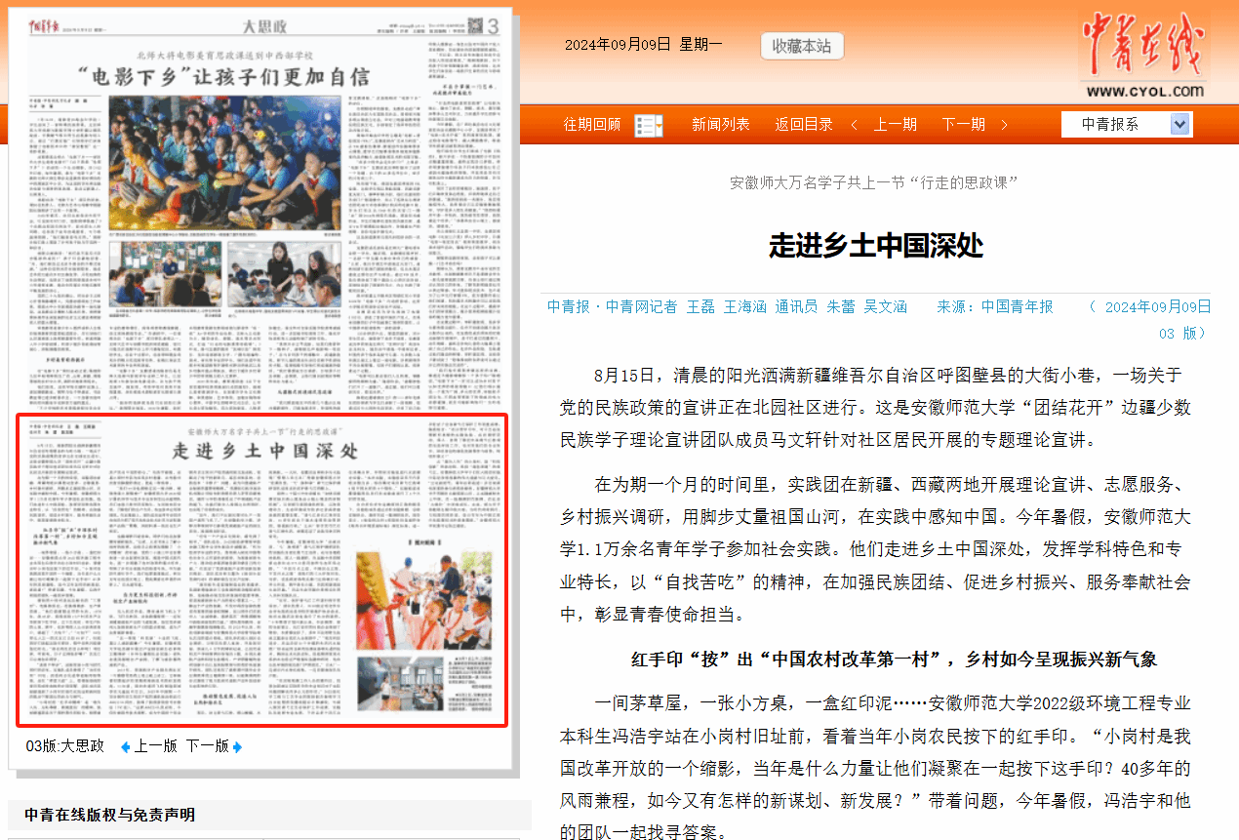Go to 下一版 page link
This screenshot has height=840, width=1239.
[208, 746]
